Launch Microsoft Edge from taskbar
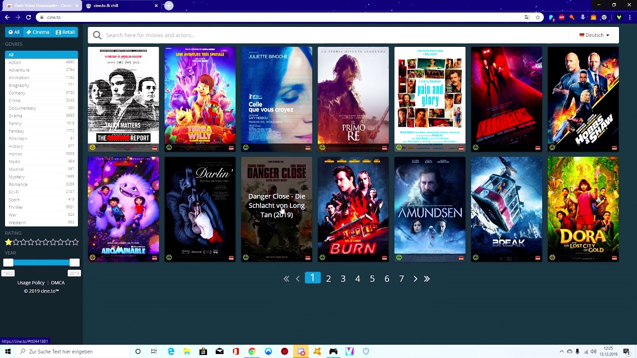This screenshot has width=637, height=358. click(171, 352)
